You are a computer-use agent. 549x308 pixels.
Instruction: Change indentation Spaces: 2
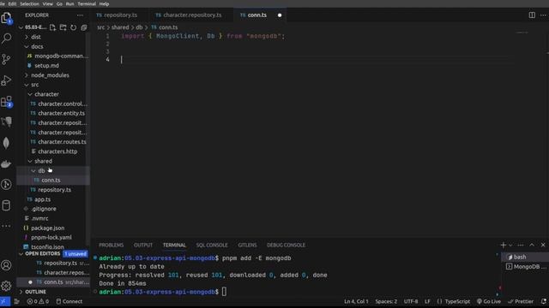[x=386, y=301]
